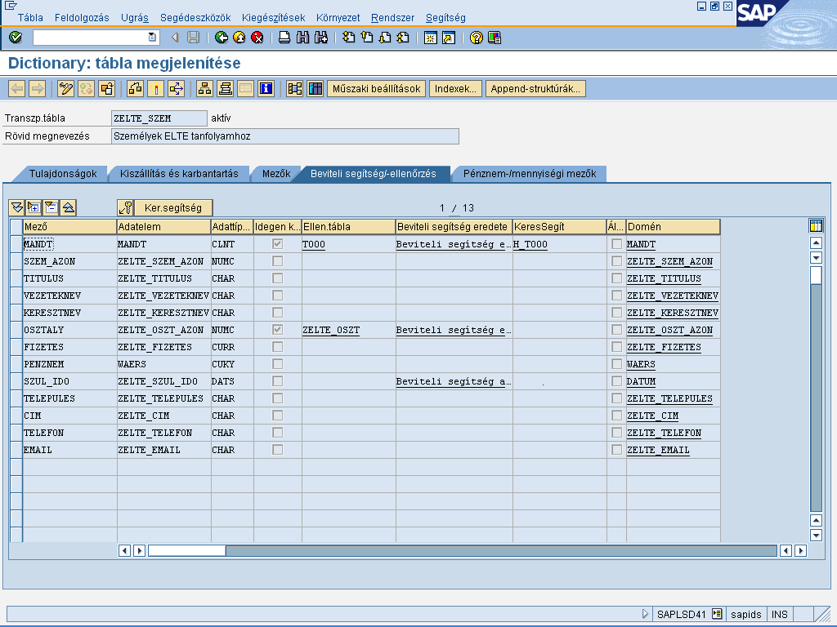Click the red Cancel icon
The image size is (837, 627).
(257, 38)
